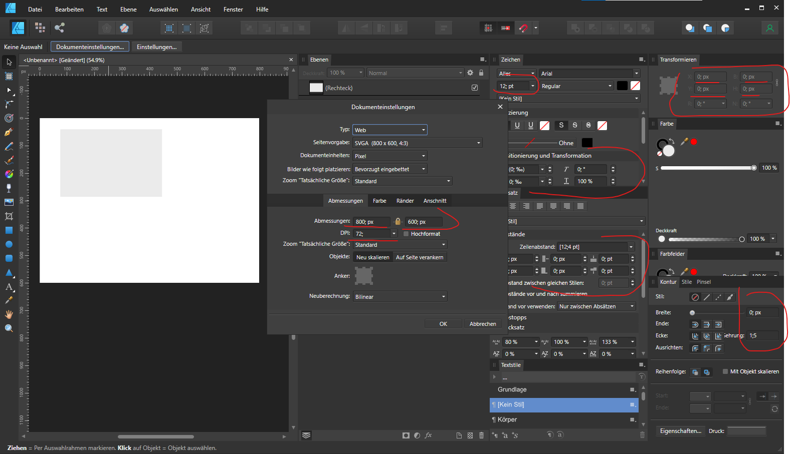Screen dimensions: 790x454
Task: Select the Rounded Rectangle tool
Action: click(x=9, y=258)
